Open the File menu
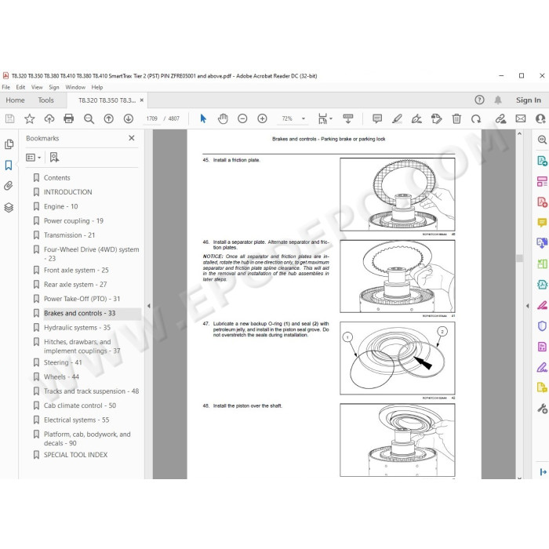Image resolution: width=549 pixels, height=549 pixels. [x=6, y=87]
